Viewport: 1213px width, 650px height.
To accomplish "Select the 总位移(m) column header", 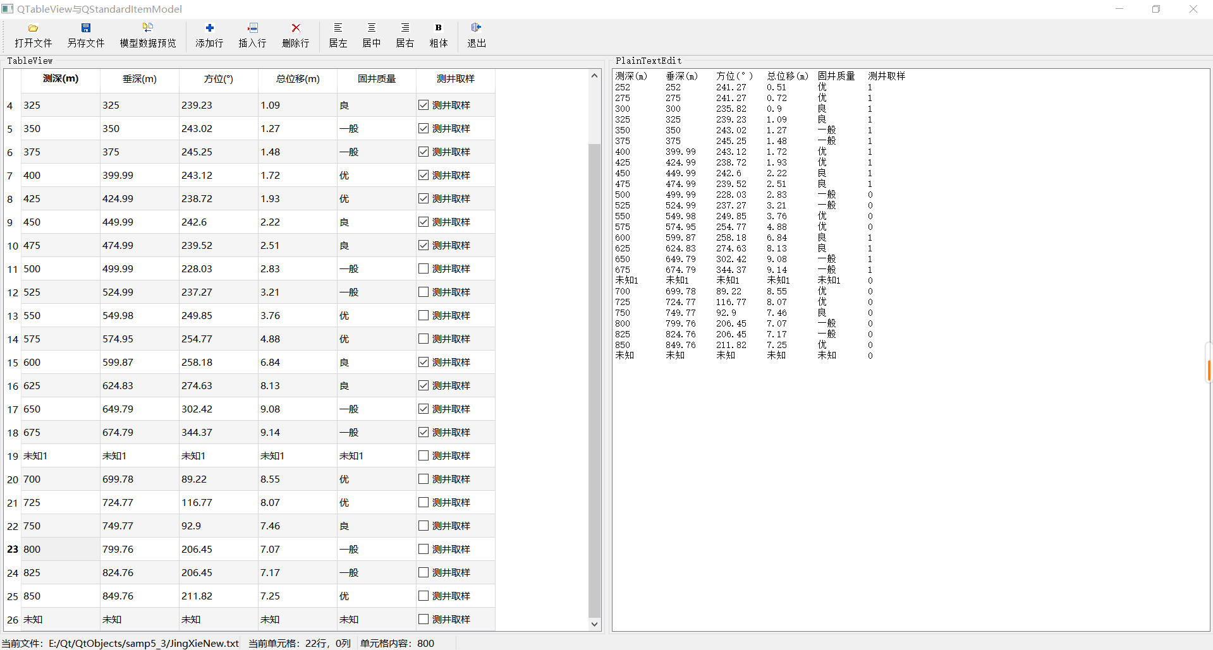I will click(x=298, y=79).
